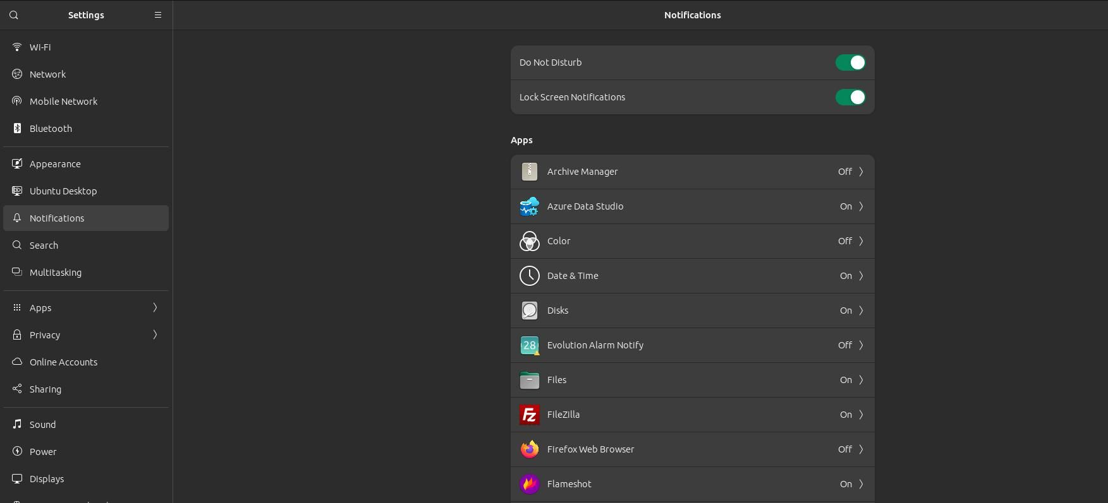Open Sharing settings label
The height and width of the screenshot is (503, 1108).
46,389
